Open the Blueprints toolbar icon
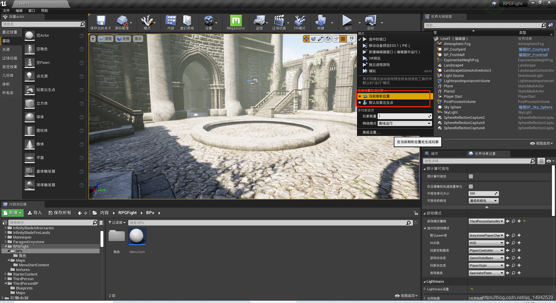Image resolution: width=556 pixels, height=303 pixels. (x=259, y=23)
